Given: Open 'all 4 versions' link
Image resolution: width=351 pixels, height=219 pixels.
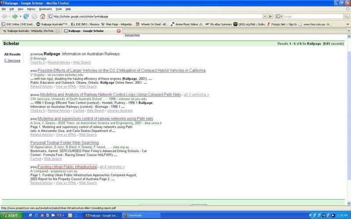Looking at the screenshot, I should 112,167.
